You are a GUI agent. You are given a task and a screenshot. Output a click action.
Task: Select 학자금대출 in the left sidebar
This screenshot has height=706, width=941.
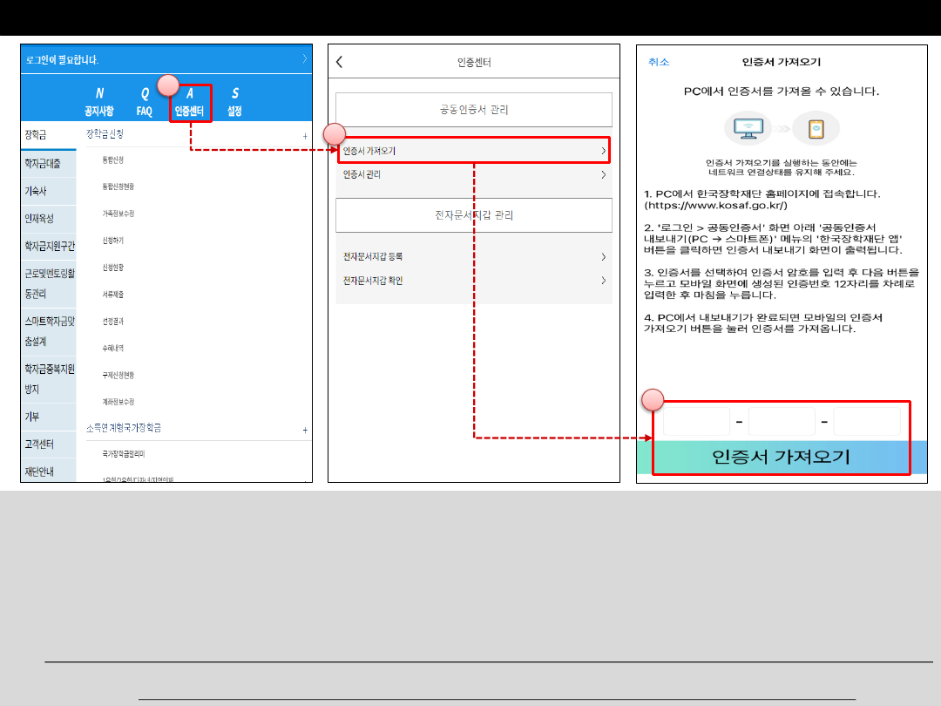tap(44, 163)
